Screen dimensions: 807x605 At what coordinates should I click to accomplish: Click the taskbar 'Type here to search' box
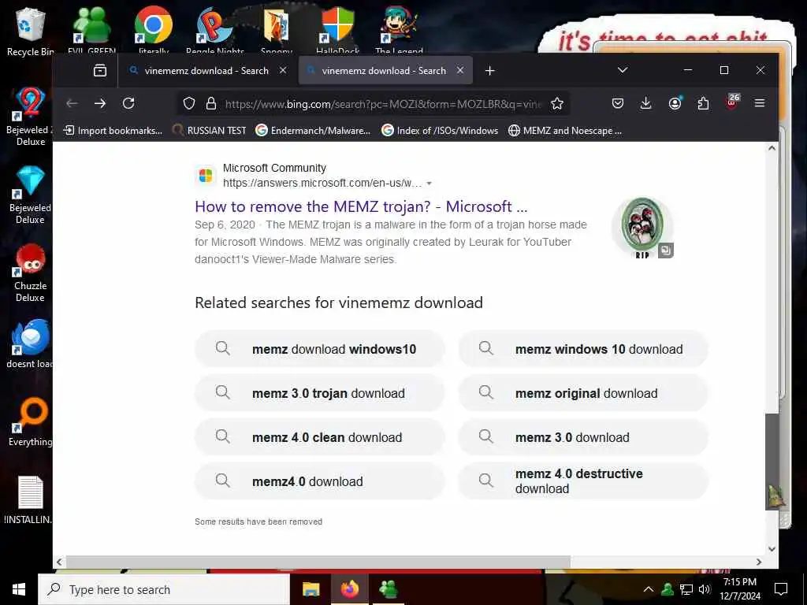pyautogui.click(x=164, y=589)
